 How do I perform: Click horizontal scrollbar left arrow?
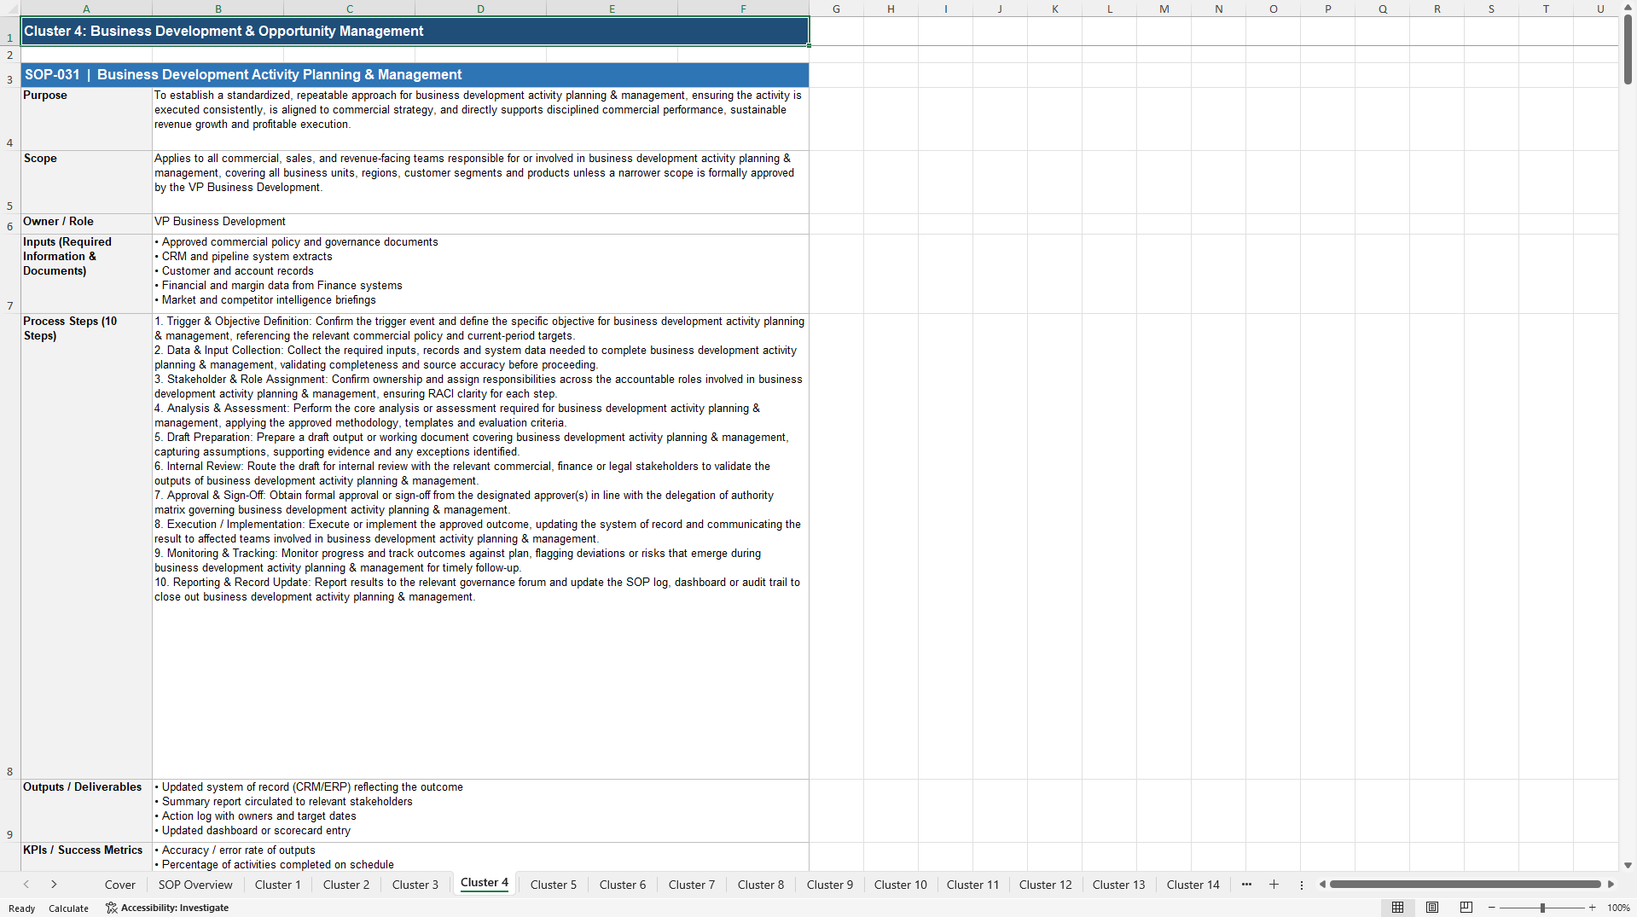(1322, 885)
